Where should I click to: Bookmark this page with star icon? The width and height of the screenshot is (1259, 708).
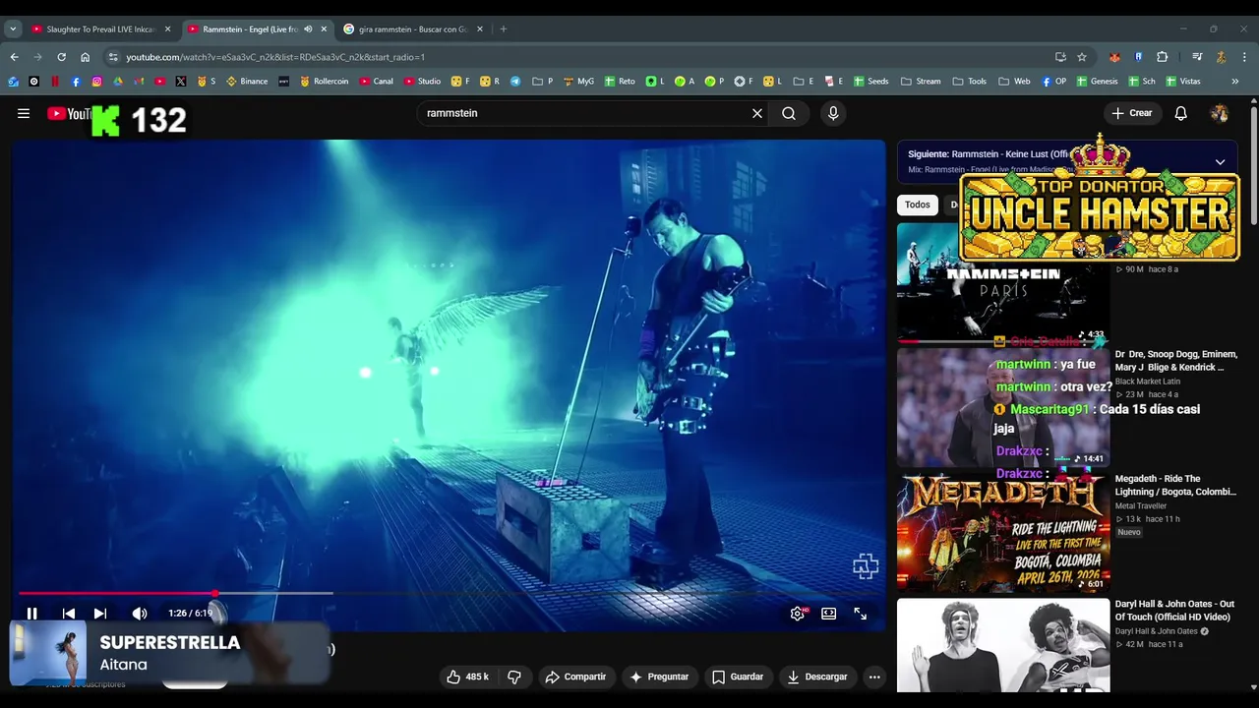click(1082, 57)
